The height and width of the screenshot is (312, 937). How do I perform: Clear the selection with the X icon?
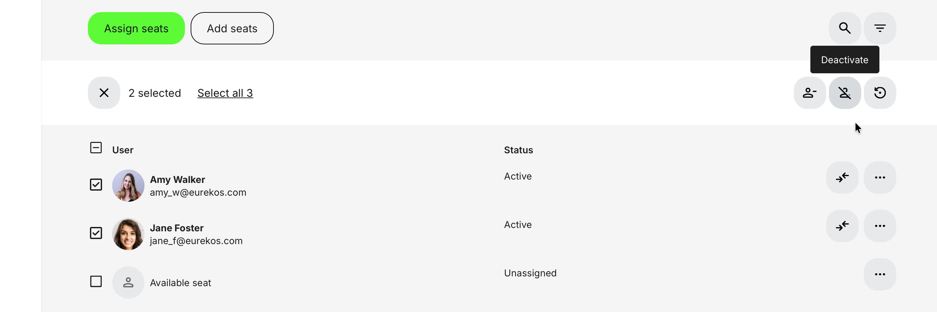coord(104,92)
